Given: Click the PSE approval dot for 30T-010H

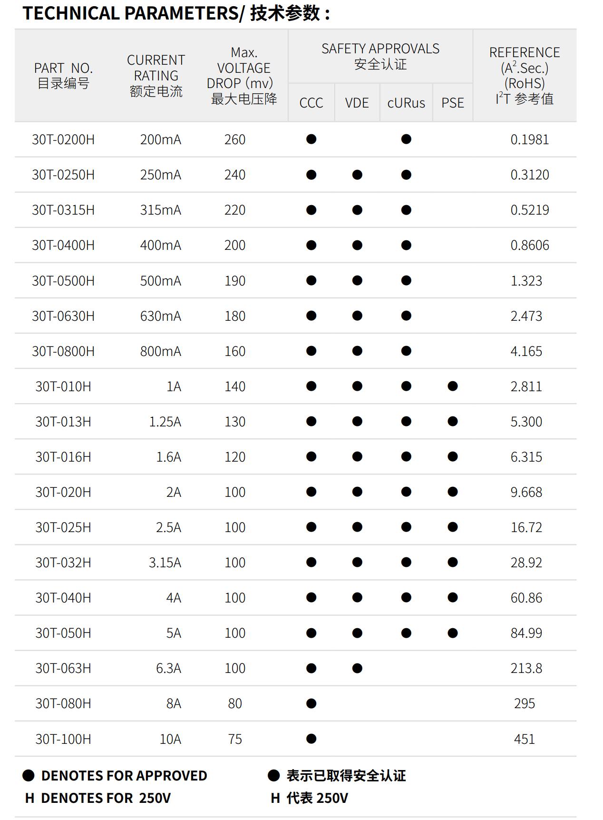Looking at the screenshot, I should pos(453,386).
